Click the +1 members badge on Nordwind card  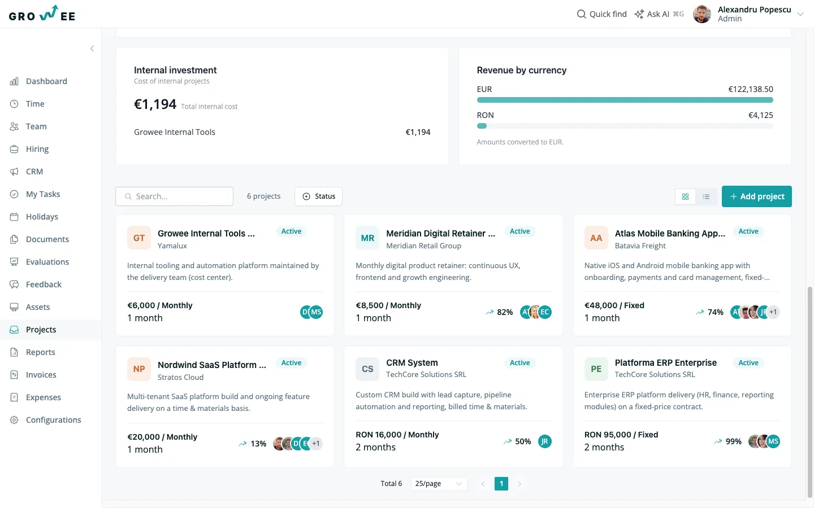click(316, 444)
